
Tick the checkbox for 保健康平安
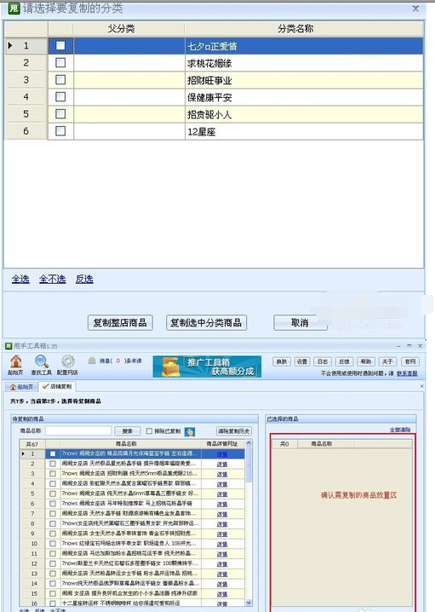click(x=60, y=96)
